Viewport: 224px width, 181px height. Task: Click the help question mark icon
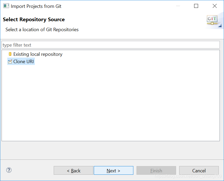[9, 170]
